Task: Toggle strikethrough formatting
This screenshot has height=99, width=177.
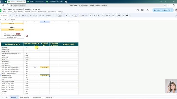Action: click(x=72, y=15)
